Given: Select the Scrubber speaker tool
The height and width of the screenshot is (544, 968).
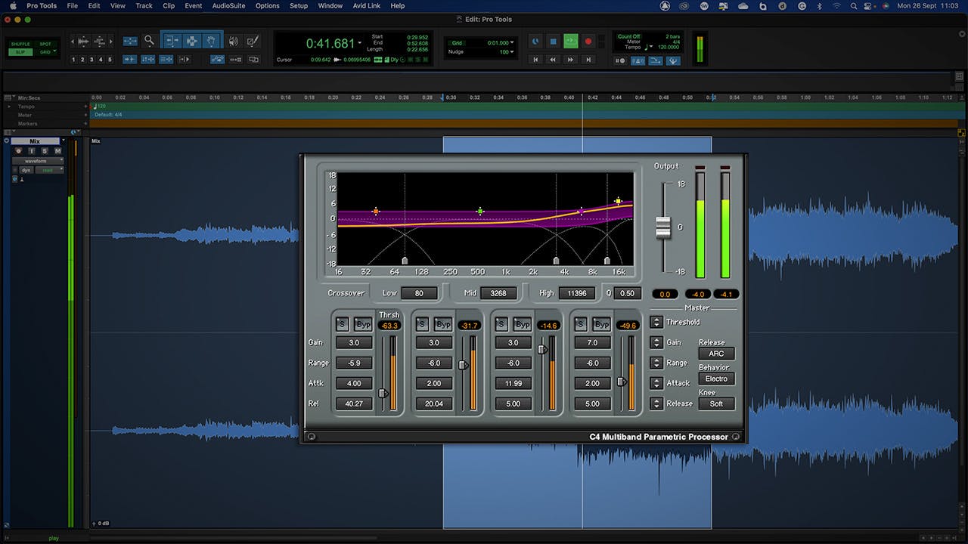Looking at the screenshot, I should pos(234,41).
